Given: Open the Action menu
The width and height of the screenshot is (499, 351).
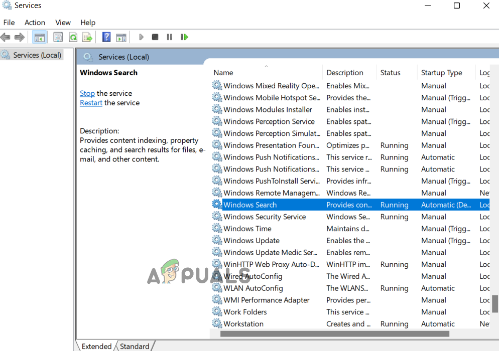Looking at the screenshot, I should (x=35, y=23).
